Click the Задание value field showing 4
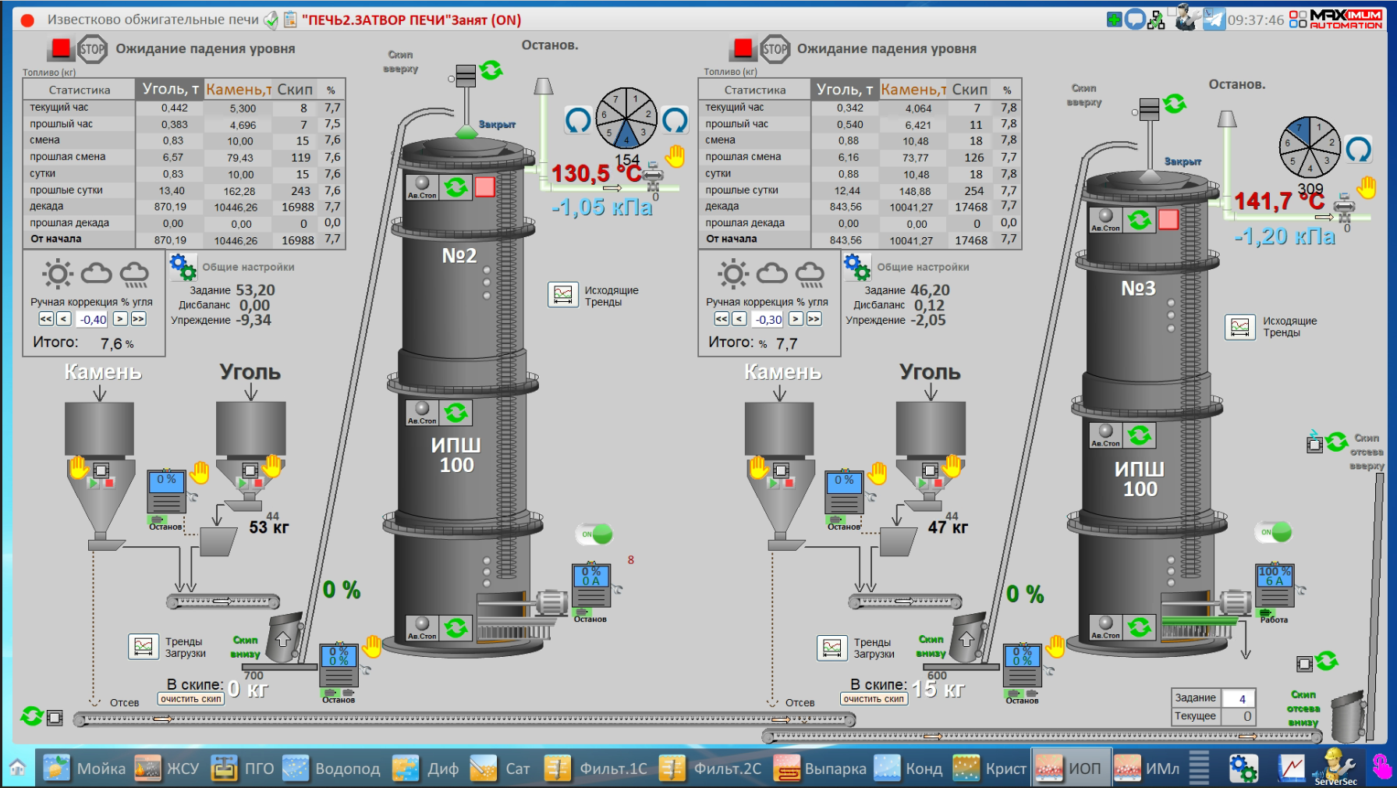Image resolution: width=1397 pixels, height=788 pixels. click(x=1238, y=698)
